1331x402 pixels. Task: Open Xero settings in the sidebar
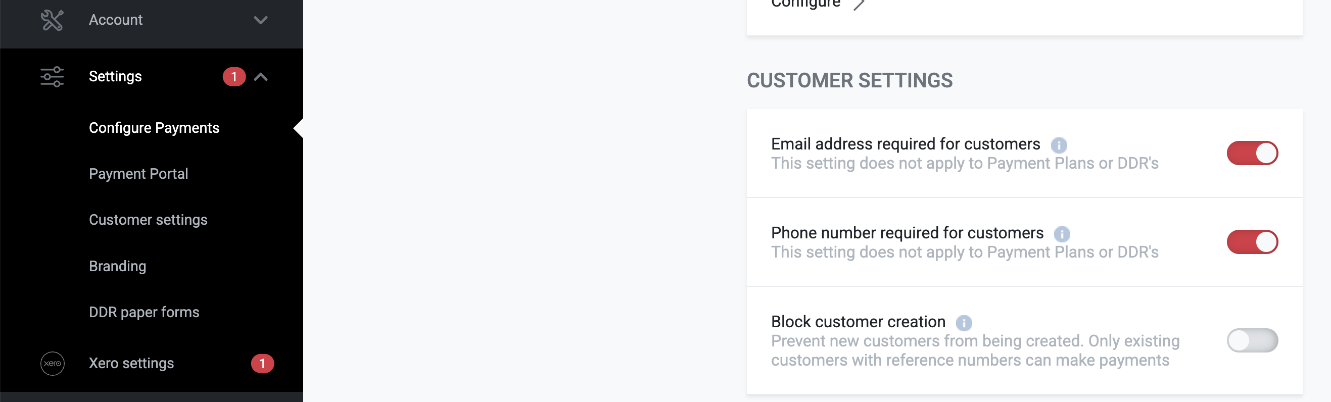pyautogui.click(x=131, y=363)
